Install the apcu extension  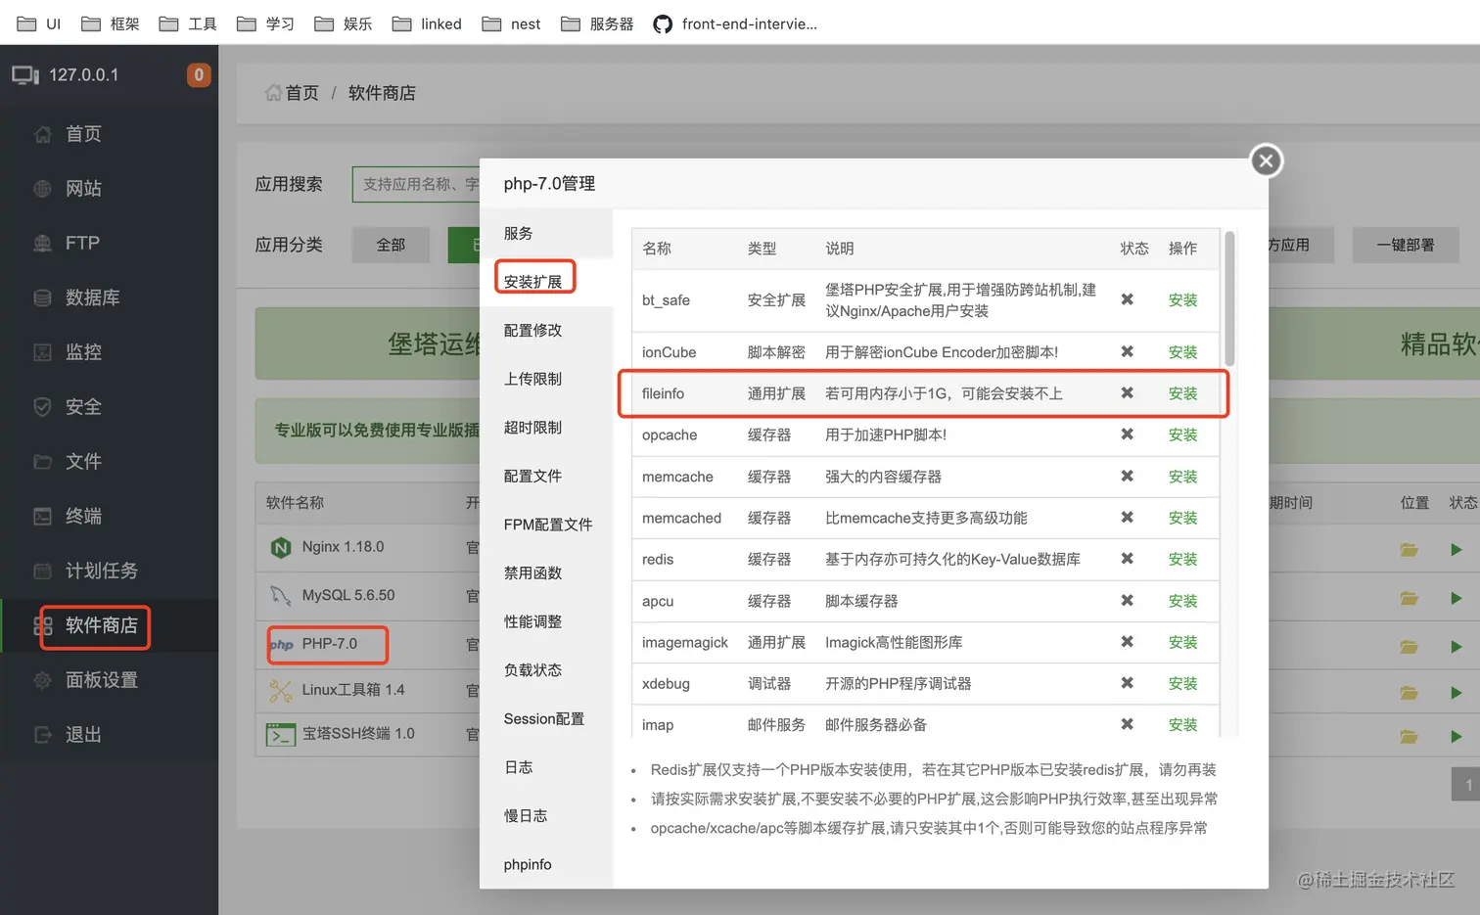[x=1182, y=601]
